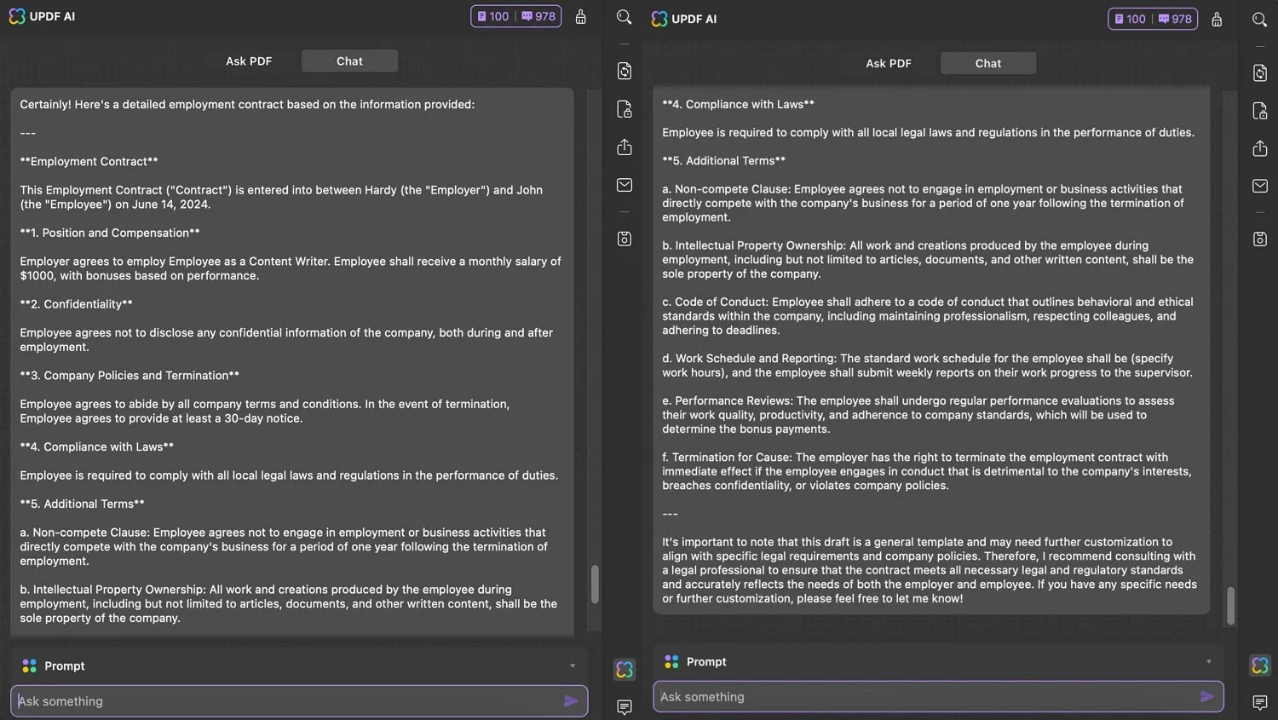Viewport: 1278px width, 720px height.
Task: Select the Chat toggle on the right panel
Action: (x=987, y=62)
